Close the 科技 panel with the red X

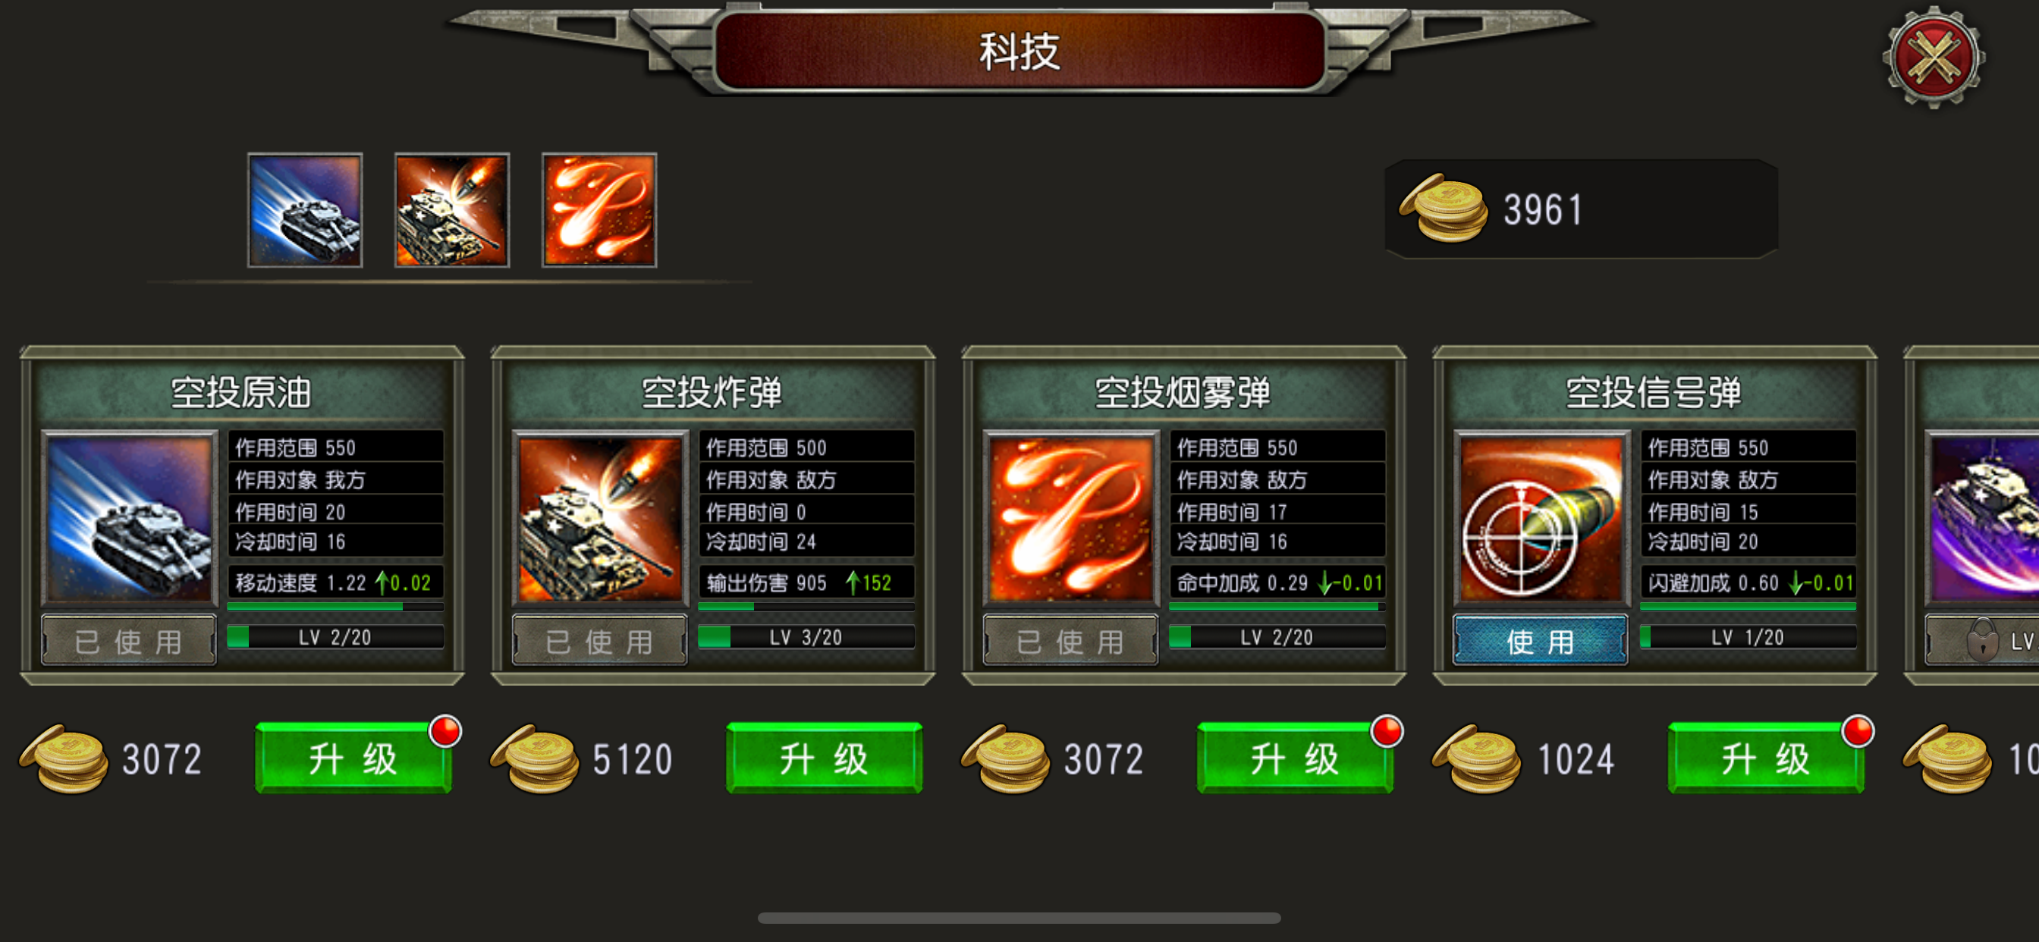1934,58
